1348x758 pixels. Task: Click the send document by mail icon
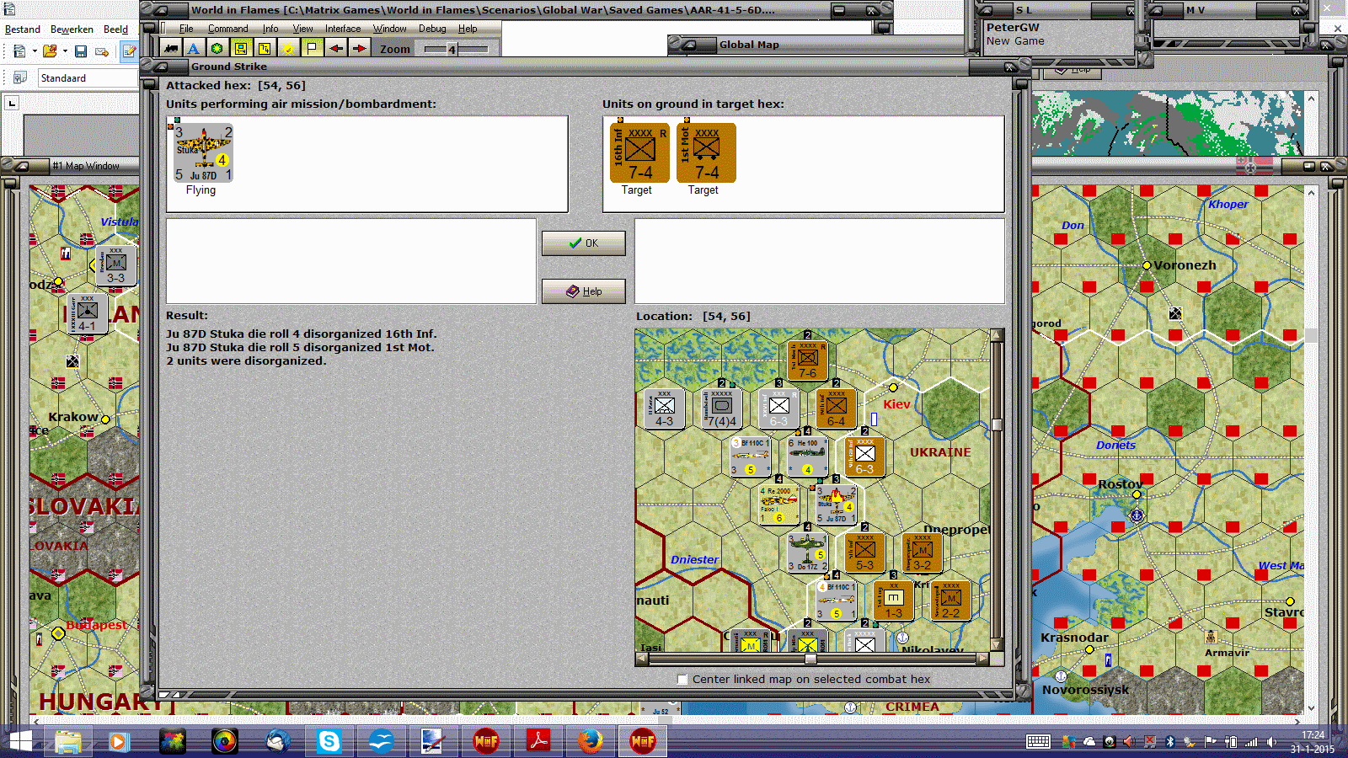(x=102, y=51)
